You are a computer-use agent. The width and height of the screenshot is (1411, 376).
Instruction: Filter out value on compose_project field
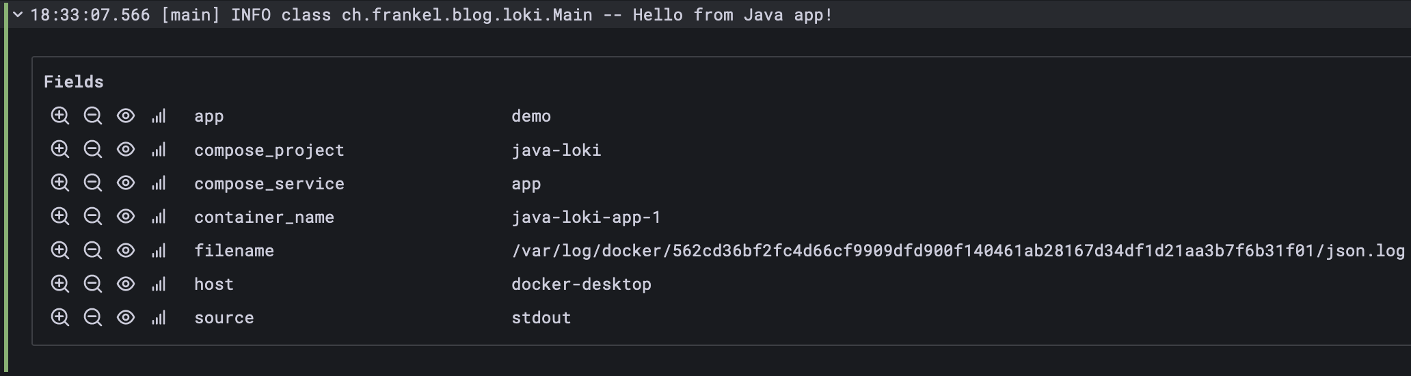pos(92,149)
